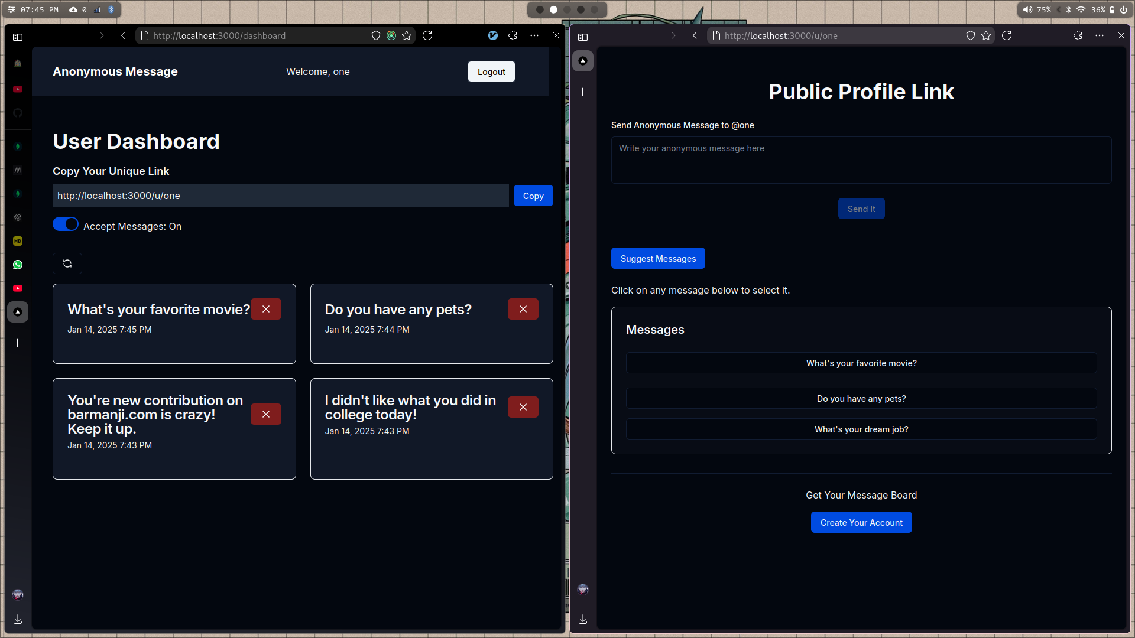Reload the dashboard browser window
This screenshot has width=1135, height=638.
click(x=427, y=35)
